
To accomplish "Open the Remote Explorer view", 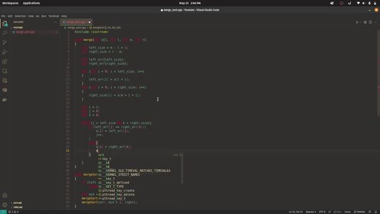I will 5,71.
